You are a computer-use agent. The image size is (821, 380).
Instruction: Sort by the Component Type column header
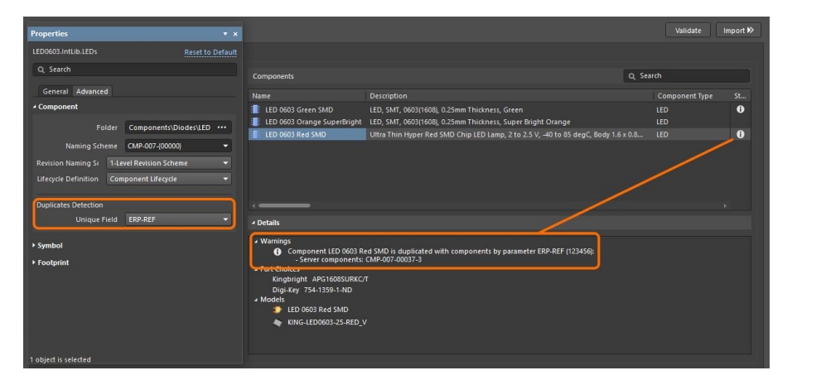pyautogui.click(x=692, y=96)
